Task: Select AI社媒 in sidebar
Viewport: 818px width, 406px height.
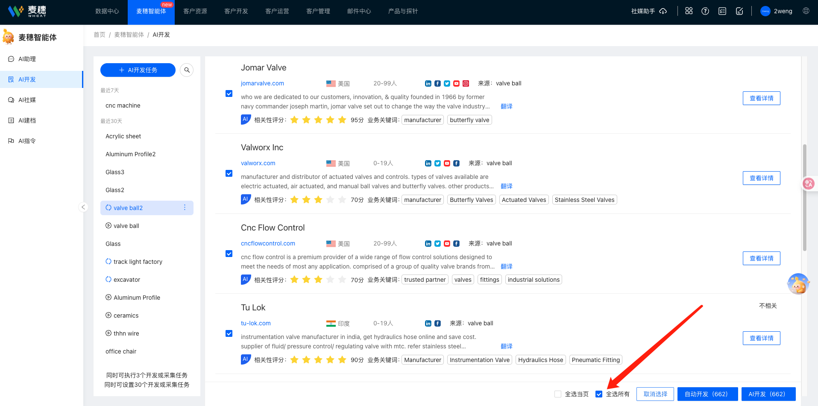Action: coord(41,100)
